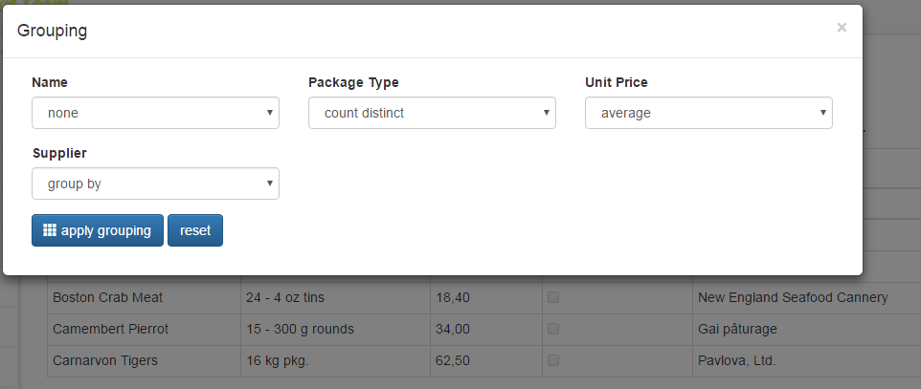Click the Camembert Pierrot name cell
921x389 pixels.
point(144,329)
